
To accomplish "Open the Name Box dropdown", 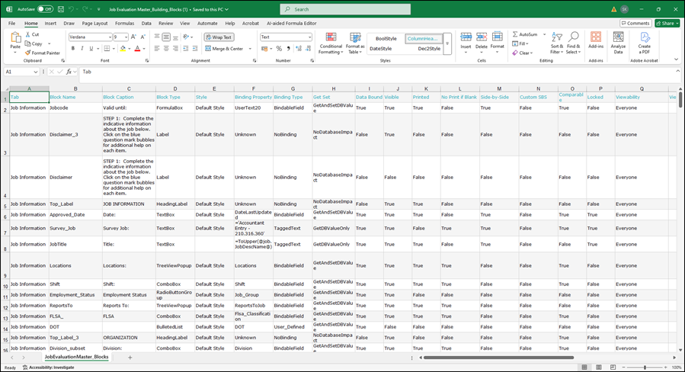I will 35,72.
